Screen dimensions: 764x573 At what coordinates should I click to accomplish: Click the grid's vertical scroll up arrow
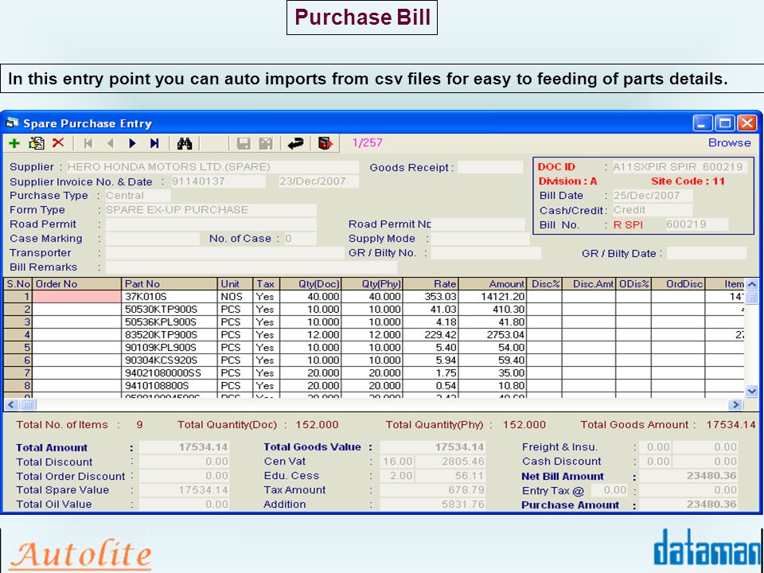point(751,284)
